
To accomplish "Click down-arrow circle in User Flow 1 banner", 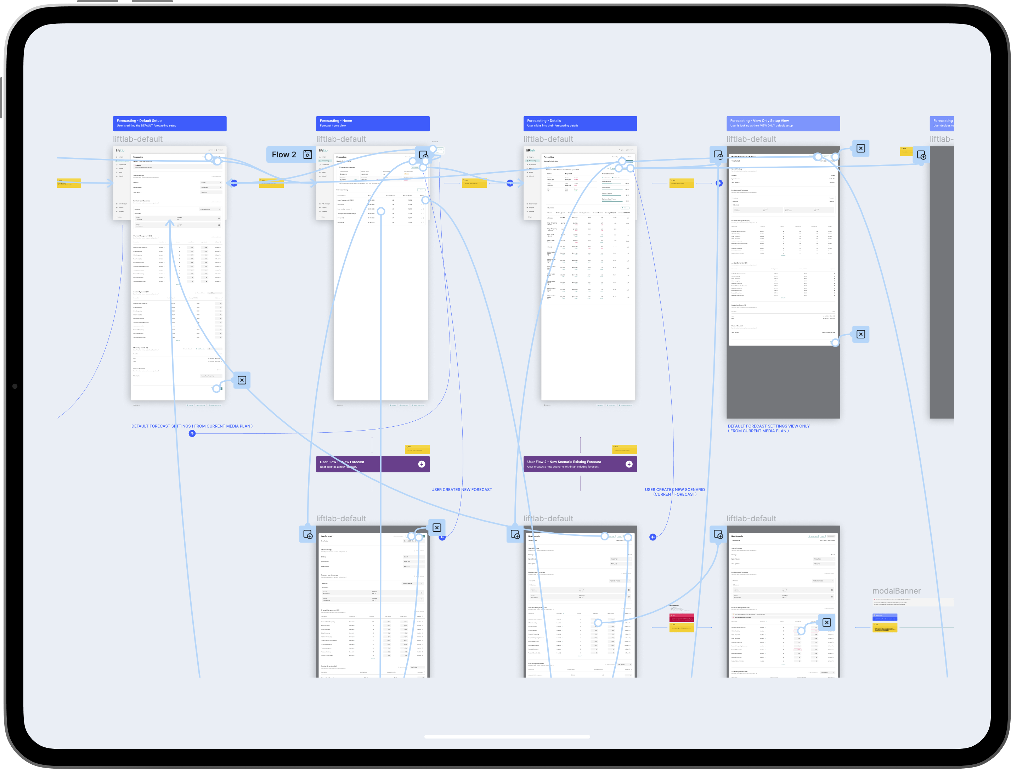I will pos(421,464).
